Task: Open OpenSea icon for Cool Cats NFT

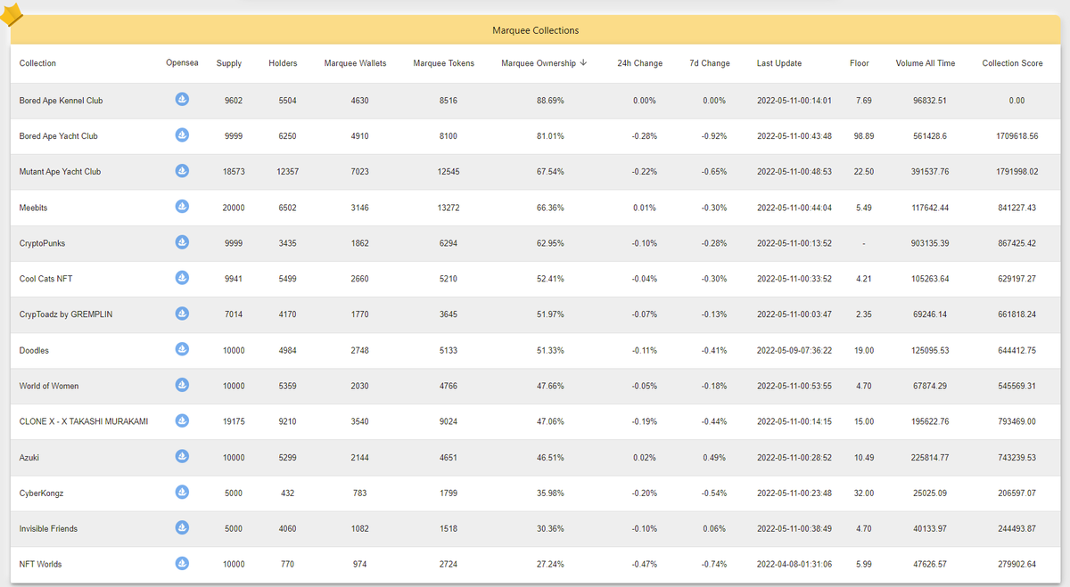Action: point(182,277)
